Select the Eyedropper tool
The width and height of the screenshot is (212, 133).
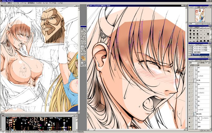click(85, 51)
